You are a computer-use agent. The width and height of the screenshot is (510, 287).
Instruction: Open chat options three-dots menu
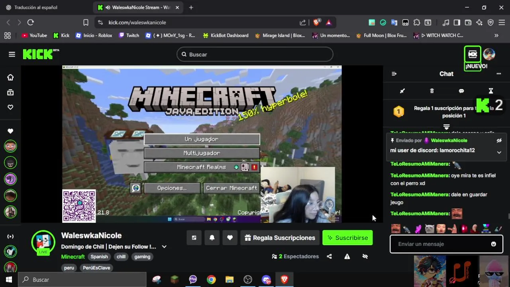click(498, 74)
